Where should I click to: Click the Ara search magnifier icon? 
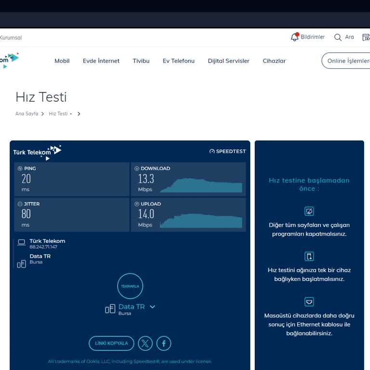pyautogui.click(x=338, y=37)
